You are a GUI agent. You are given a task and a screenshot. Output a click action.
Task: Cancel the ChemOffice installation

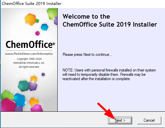coord(149,120)
